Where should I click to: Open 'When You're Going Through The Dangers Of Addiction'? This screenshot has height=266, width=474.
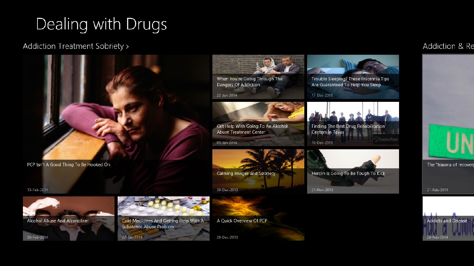[258, 77]
